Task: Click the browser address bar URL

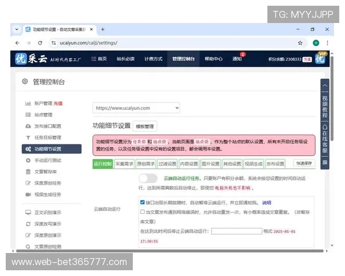Action: coord(89,43)
